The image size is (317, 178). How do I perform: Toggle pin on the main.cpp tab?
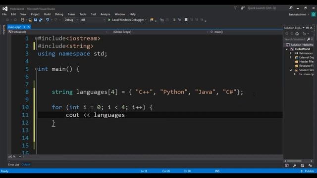click(24, 27)
